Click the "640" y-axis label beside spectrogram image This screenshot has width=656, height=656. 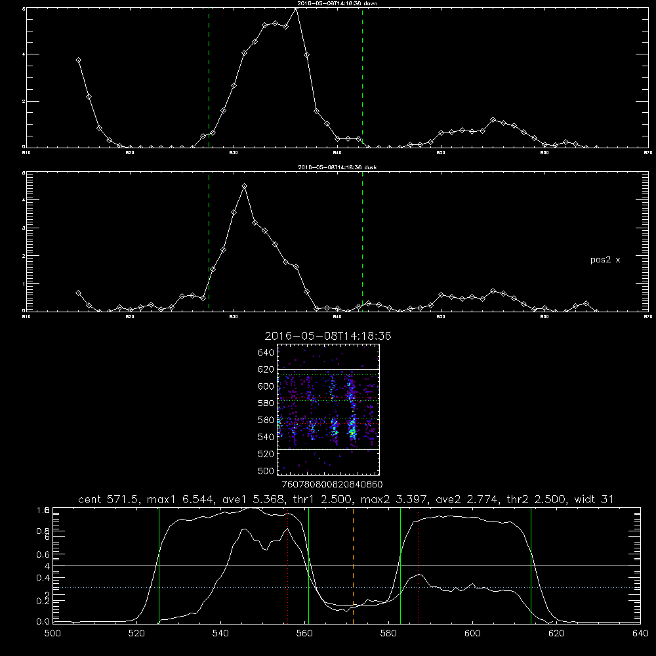(x=266, y=353)
